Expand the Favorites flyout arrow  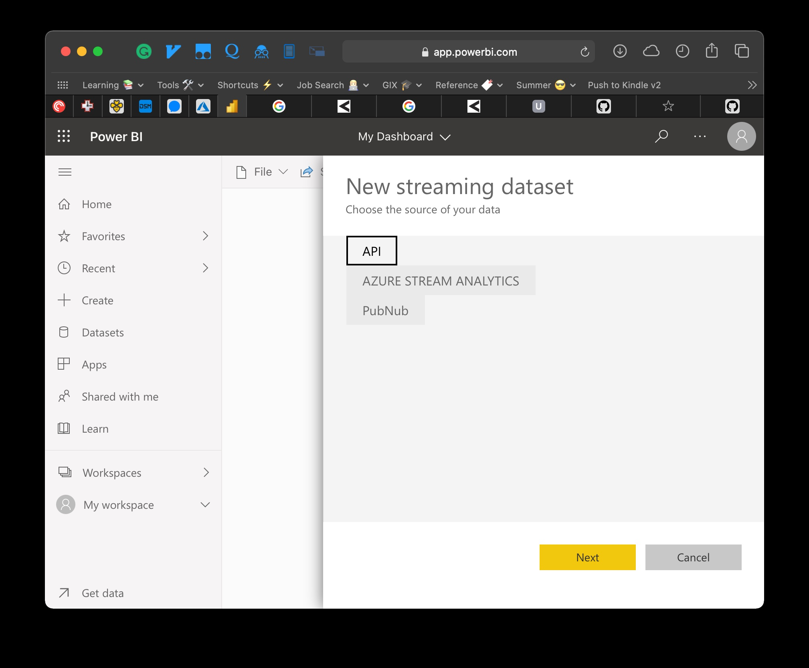(205, 236)
